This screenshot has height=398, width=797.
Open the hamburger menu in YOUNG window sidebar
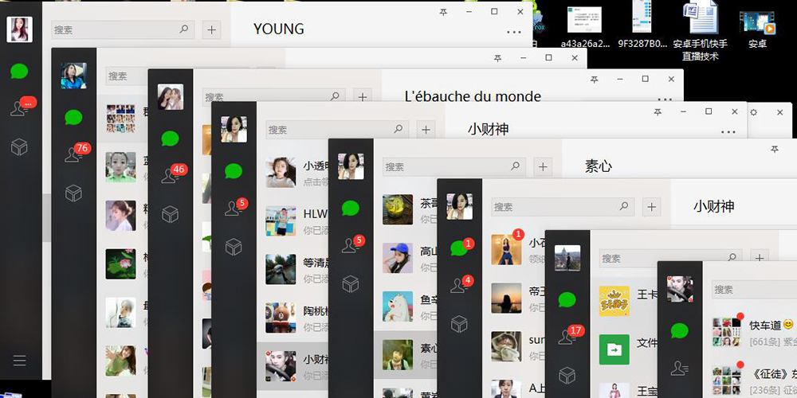[x=19, y=361]
